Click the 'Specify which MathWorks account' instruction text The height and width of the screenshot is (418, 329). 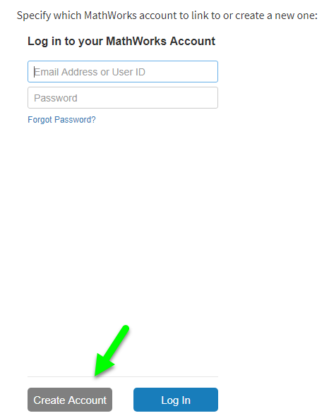click(167, 16)
